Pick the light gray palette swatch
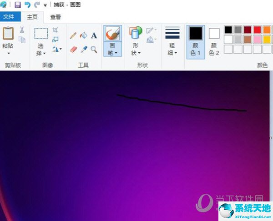 pyautogui.click(x=238, y=40)
